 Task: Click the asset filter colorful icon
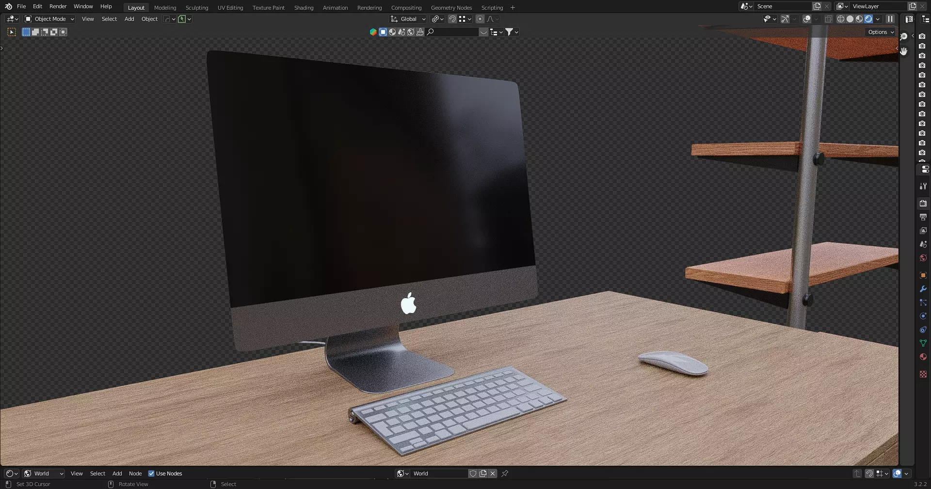pos(373,32)
